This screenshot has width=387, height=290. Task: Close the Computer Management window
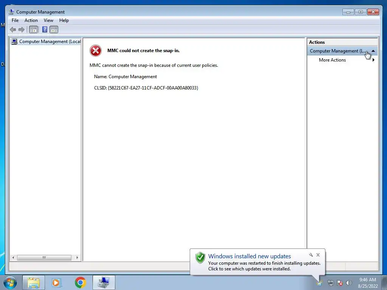(x=373, y=12)
